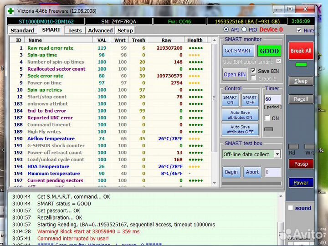The height and width of the screenshot is (246, 328).
Task: Click the Timer period input field
Action: (272, 99)
